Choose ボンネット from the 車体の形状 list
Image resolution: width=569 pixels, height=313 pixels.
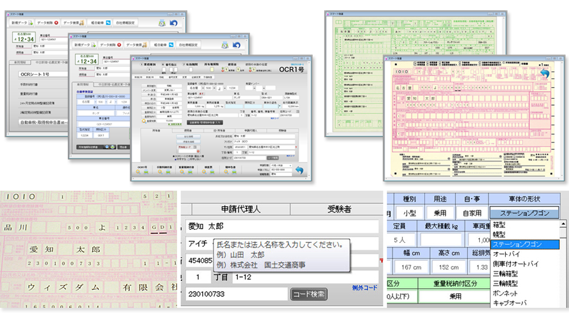505,293
